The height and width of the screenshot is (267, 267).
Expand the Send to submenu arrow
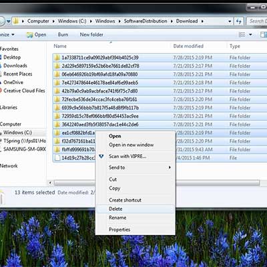[x=170, y=168]
